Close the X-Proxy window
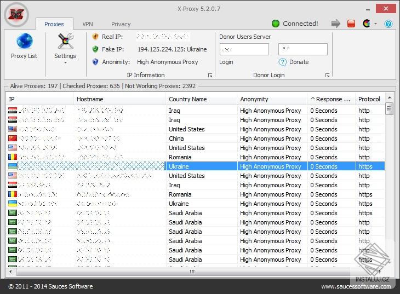This screenshot has height=294, width=400. (x=386, y=9)
